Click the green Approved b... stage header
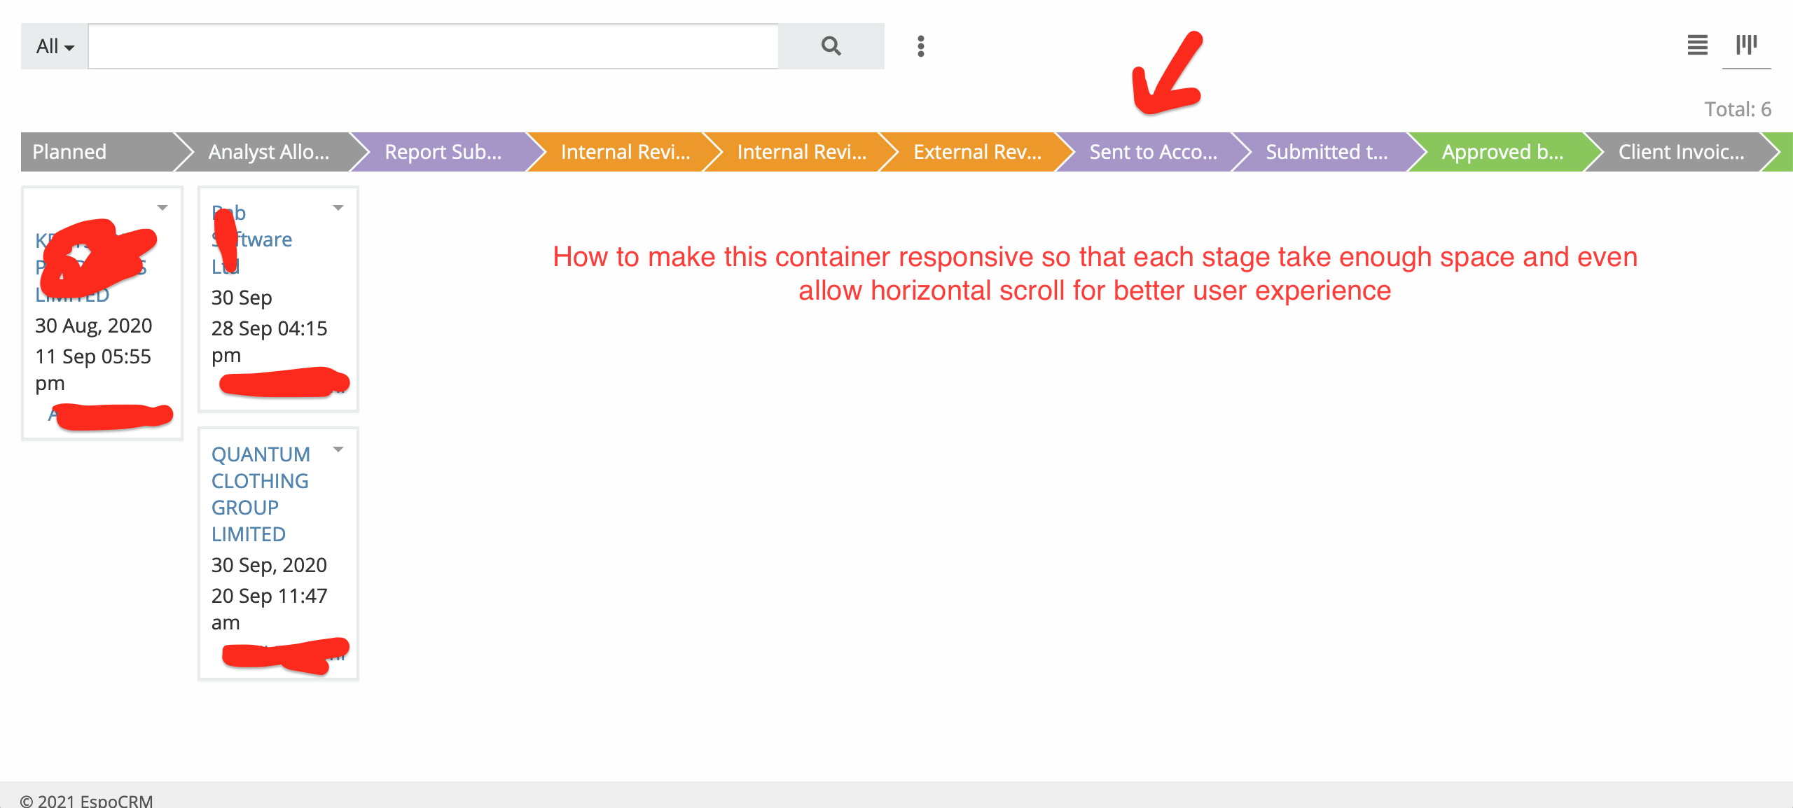 pyautogui.click(x=1502, y=152)
